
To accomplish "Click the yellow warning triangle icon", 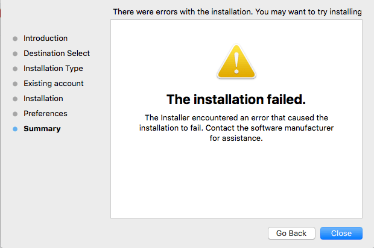I will coord(236,61).
